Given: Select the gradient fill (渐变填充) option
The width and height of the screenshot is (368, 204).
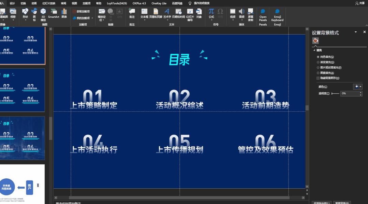Looking at the screenshot, I should coord(318,62).
